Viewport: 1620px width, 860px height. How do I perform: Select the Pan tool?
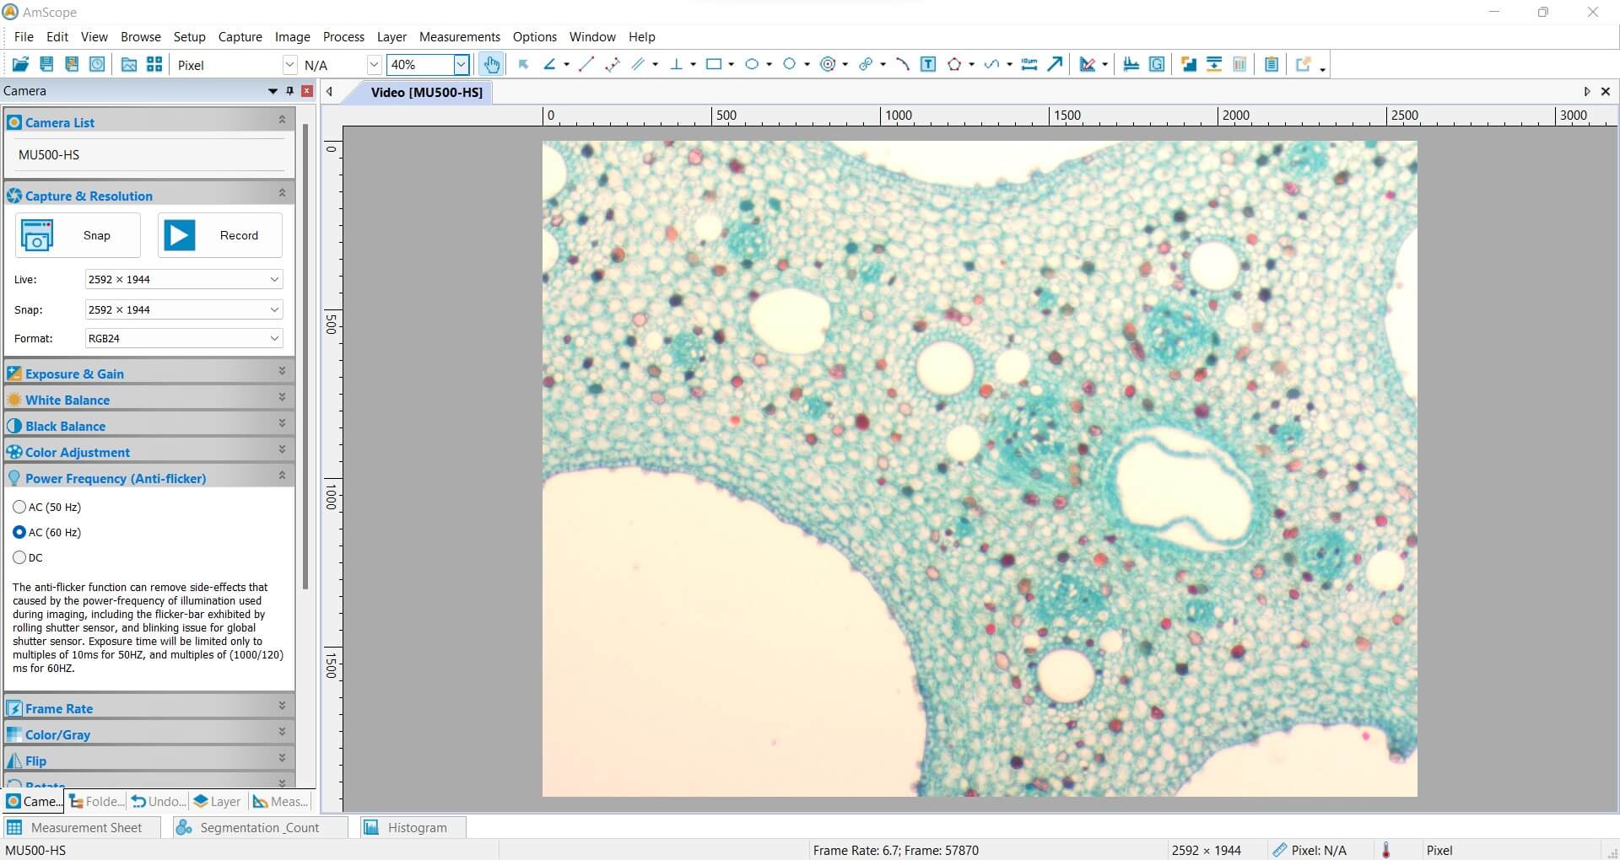(492, 64)
